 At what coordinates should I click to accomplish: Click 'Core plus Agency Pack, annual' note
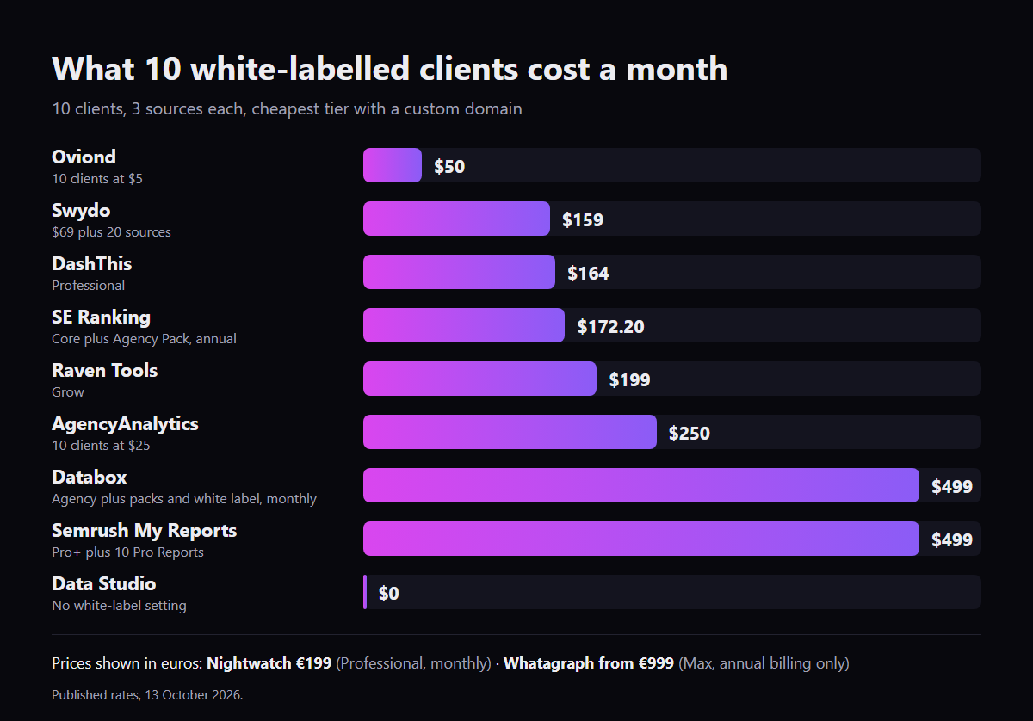tap(144, 339)
